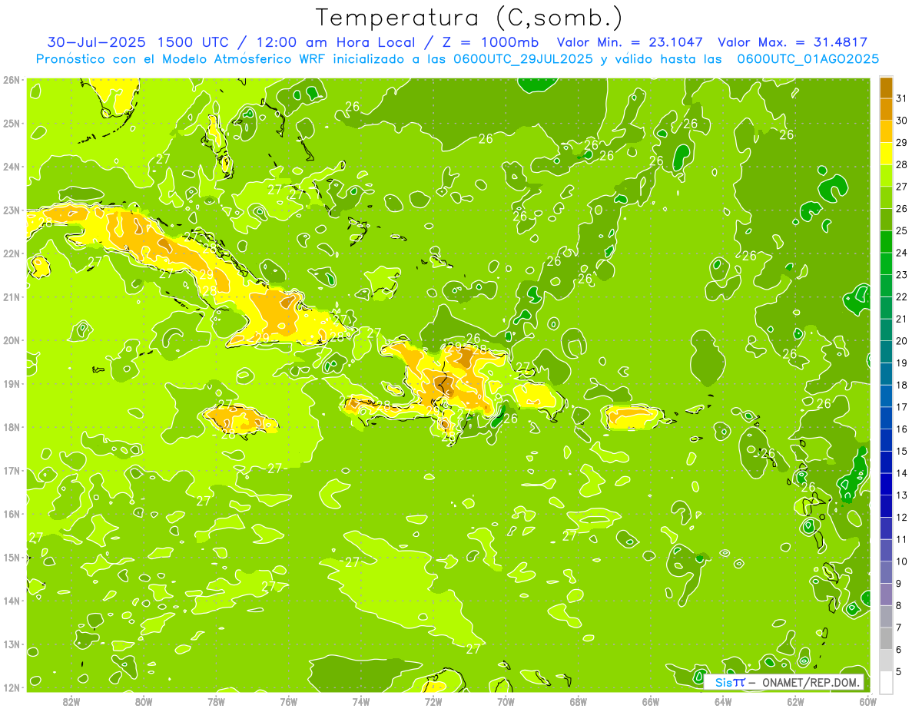Viewport: 922px width, 712px height.
Task: Click the "12N" latitude axis label
Action: tap(11, 687)
